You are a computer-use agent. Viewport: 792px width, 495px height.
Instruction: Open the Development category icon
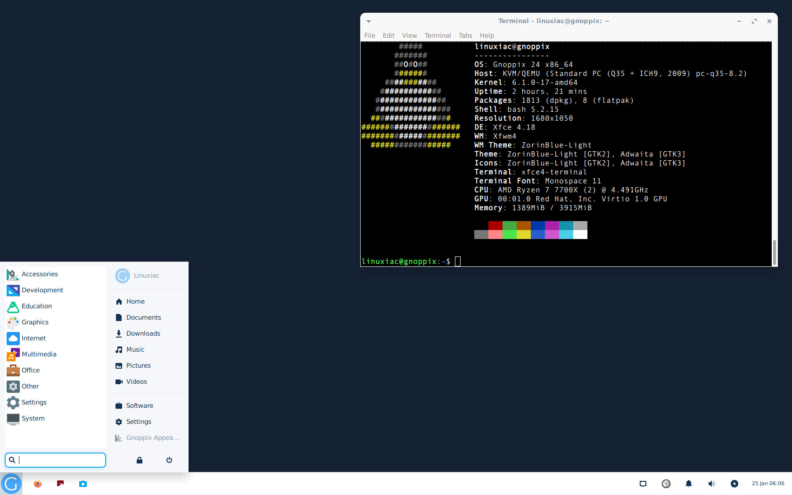coord(13,290)
